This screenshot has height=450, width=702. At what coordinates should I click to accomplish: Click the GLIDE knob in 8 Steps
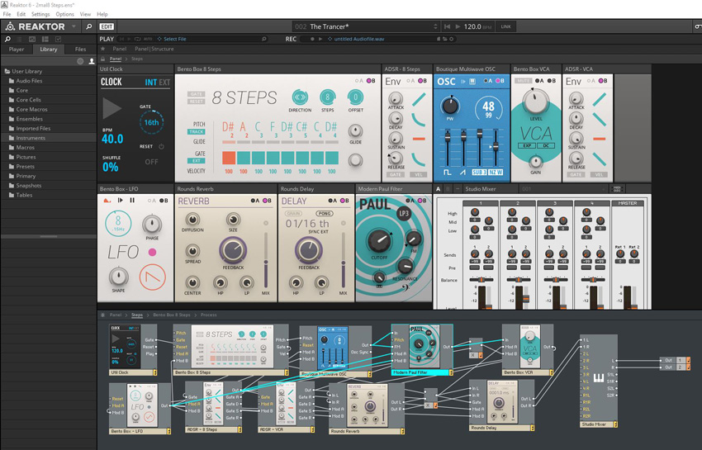tap(355, 130)
